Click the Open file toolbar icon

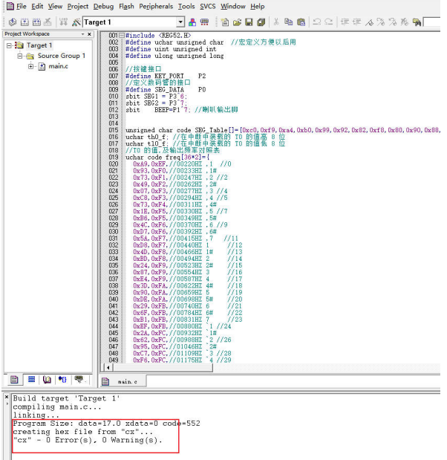point(237,22)
